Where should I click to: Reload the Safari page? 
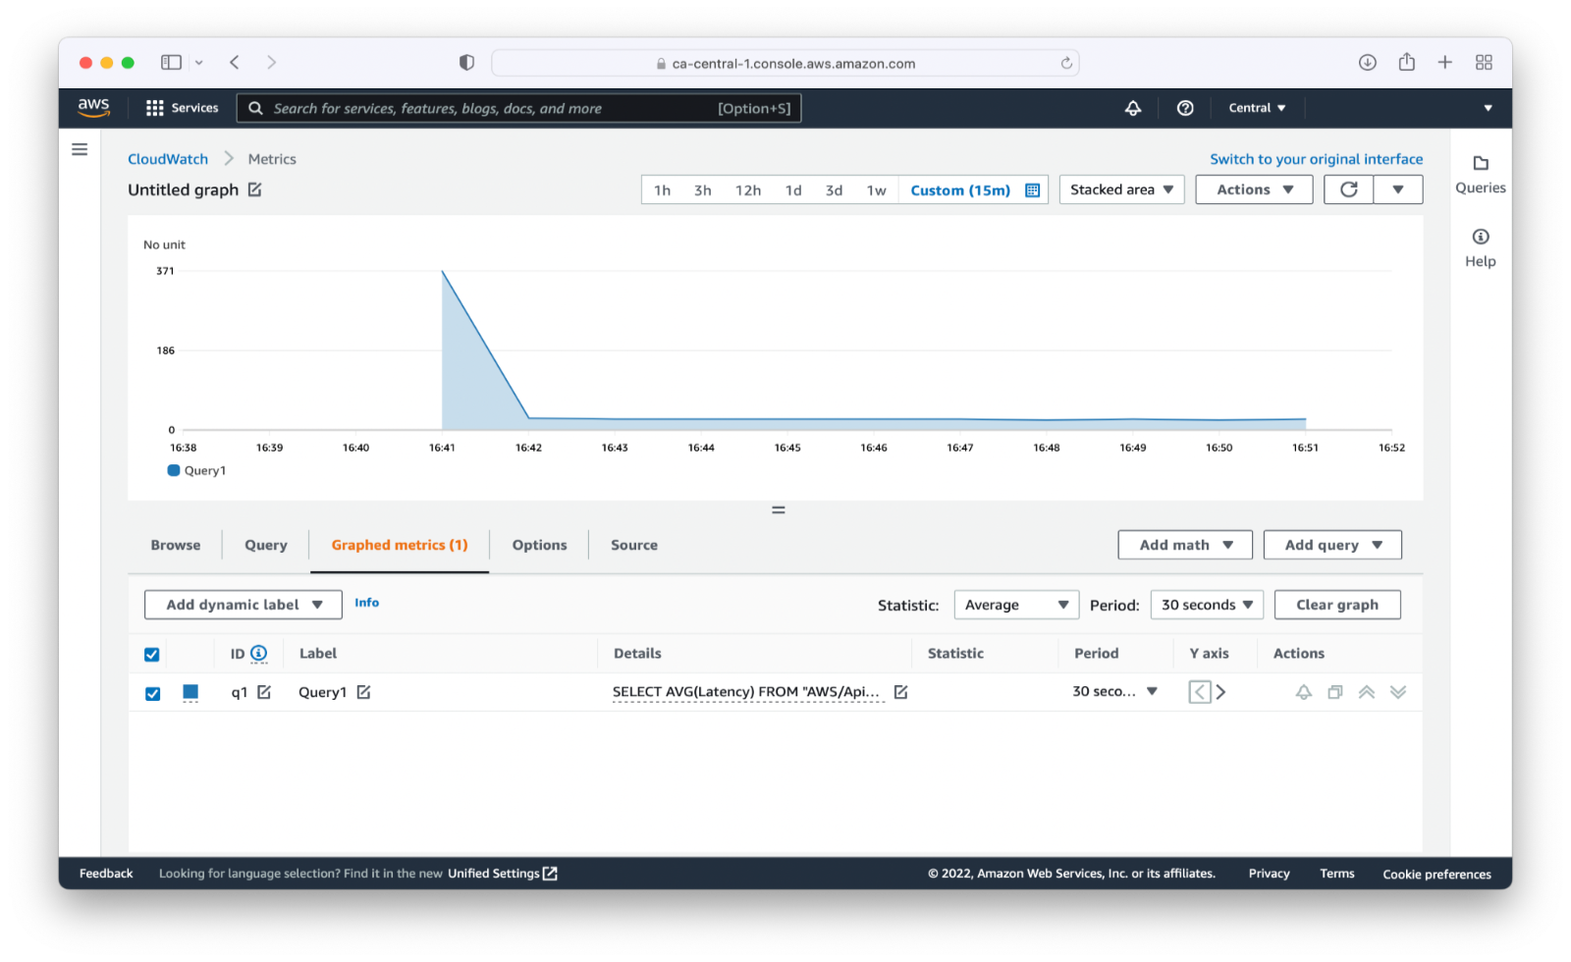[1066, 63]
